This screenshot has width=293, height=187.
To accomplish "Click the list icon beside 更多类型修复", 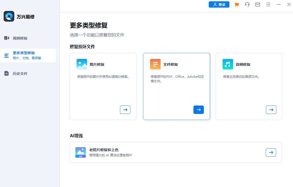I will 7,56.
